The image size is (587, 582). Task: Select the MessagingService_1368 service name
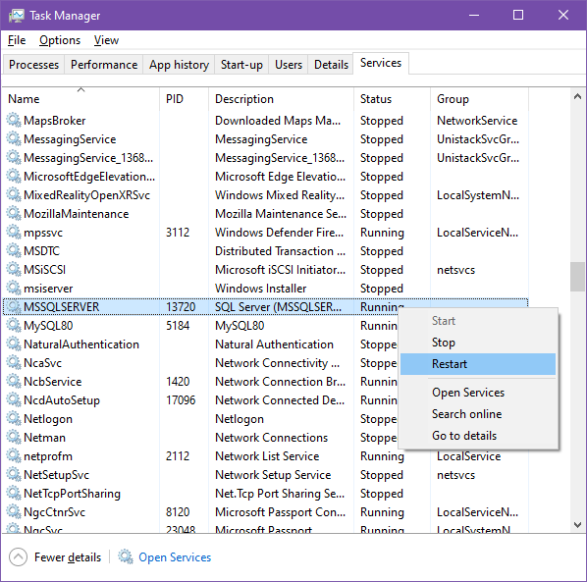[88, 158]
